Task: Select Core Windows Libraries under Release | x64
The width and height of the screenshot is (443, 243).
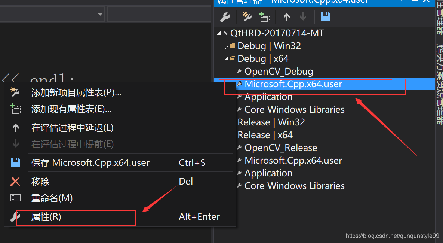Action: (294, 186)
